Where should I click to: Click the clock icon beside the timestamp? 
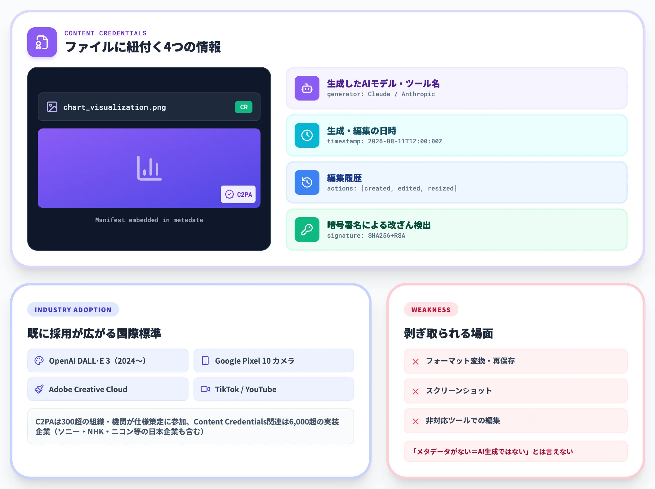pyautogui.click(x=307, y=135)
